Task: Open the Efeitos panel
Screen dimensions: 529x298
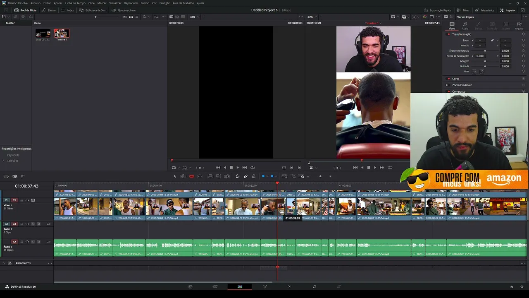Action: (x=49, y=10)
